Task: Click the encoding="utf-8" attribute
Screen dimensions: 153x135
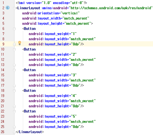Action: pyautogui.click(x=68, y=3)
